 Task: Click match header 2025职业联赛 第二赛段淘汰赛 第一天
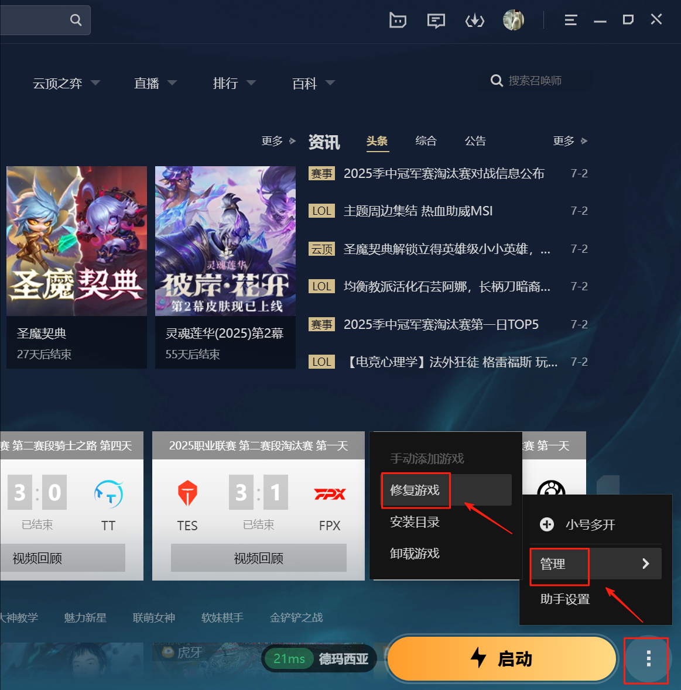[258, 445]
